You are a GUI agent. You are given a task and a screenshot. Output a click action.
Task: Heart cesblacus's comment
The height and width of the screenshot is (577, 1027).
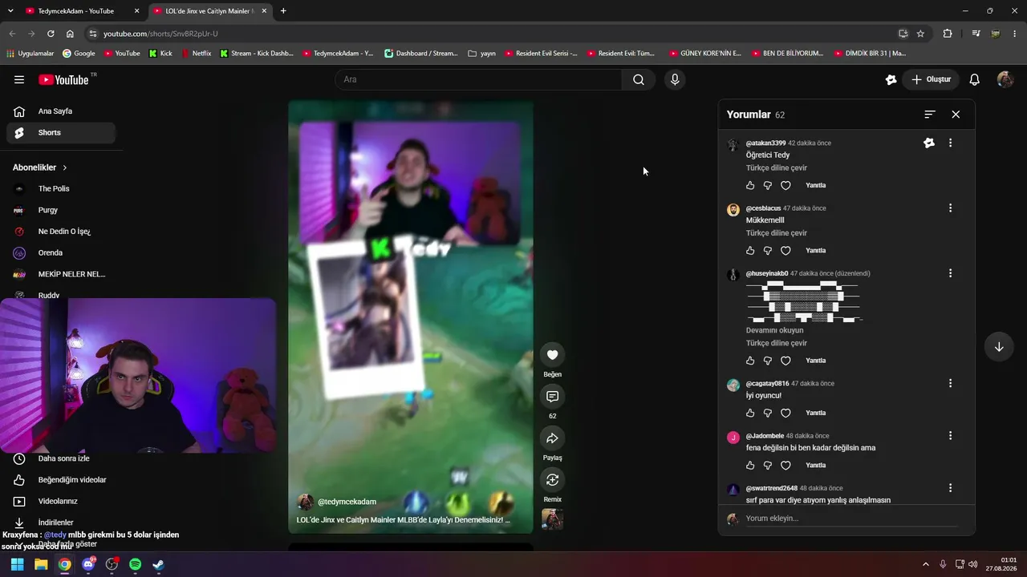point(785,251)
